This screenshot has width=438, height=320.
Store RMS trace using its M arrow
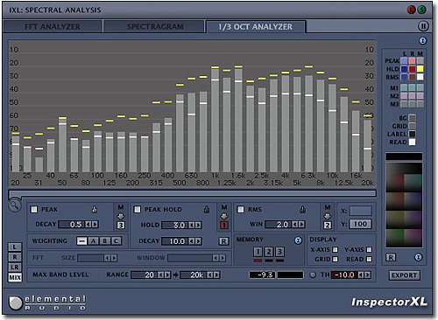[x=328, y=217]
